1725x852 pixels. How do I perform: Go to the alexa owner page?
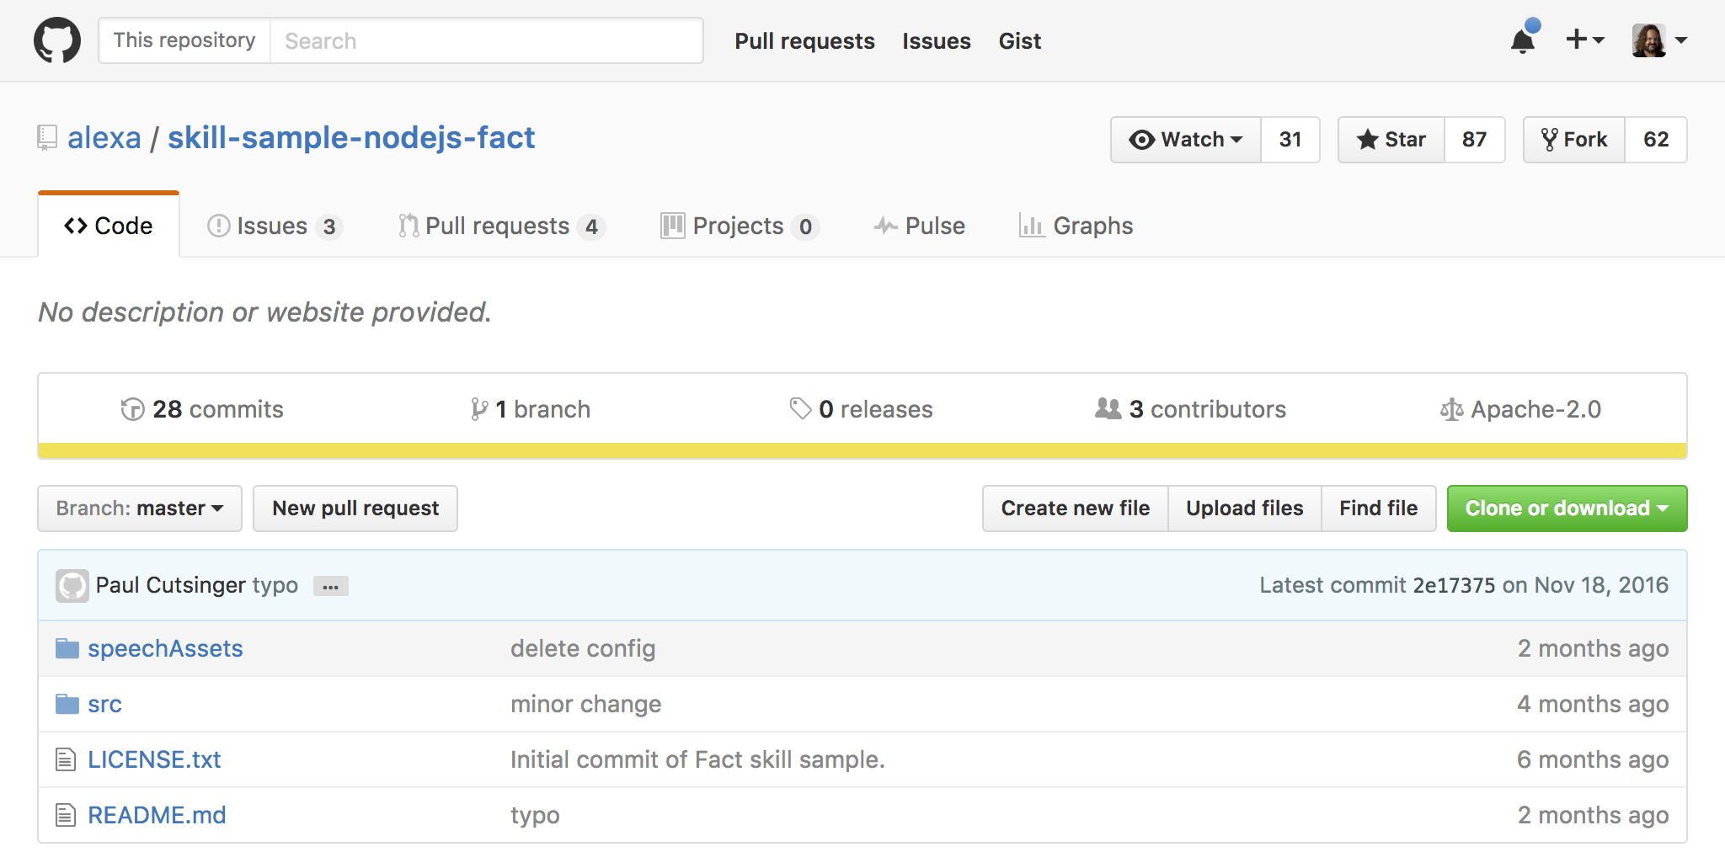104,138
